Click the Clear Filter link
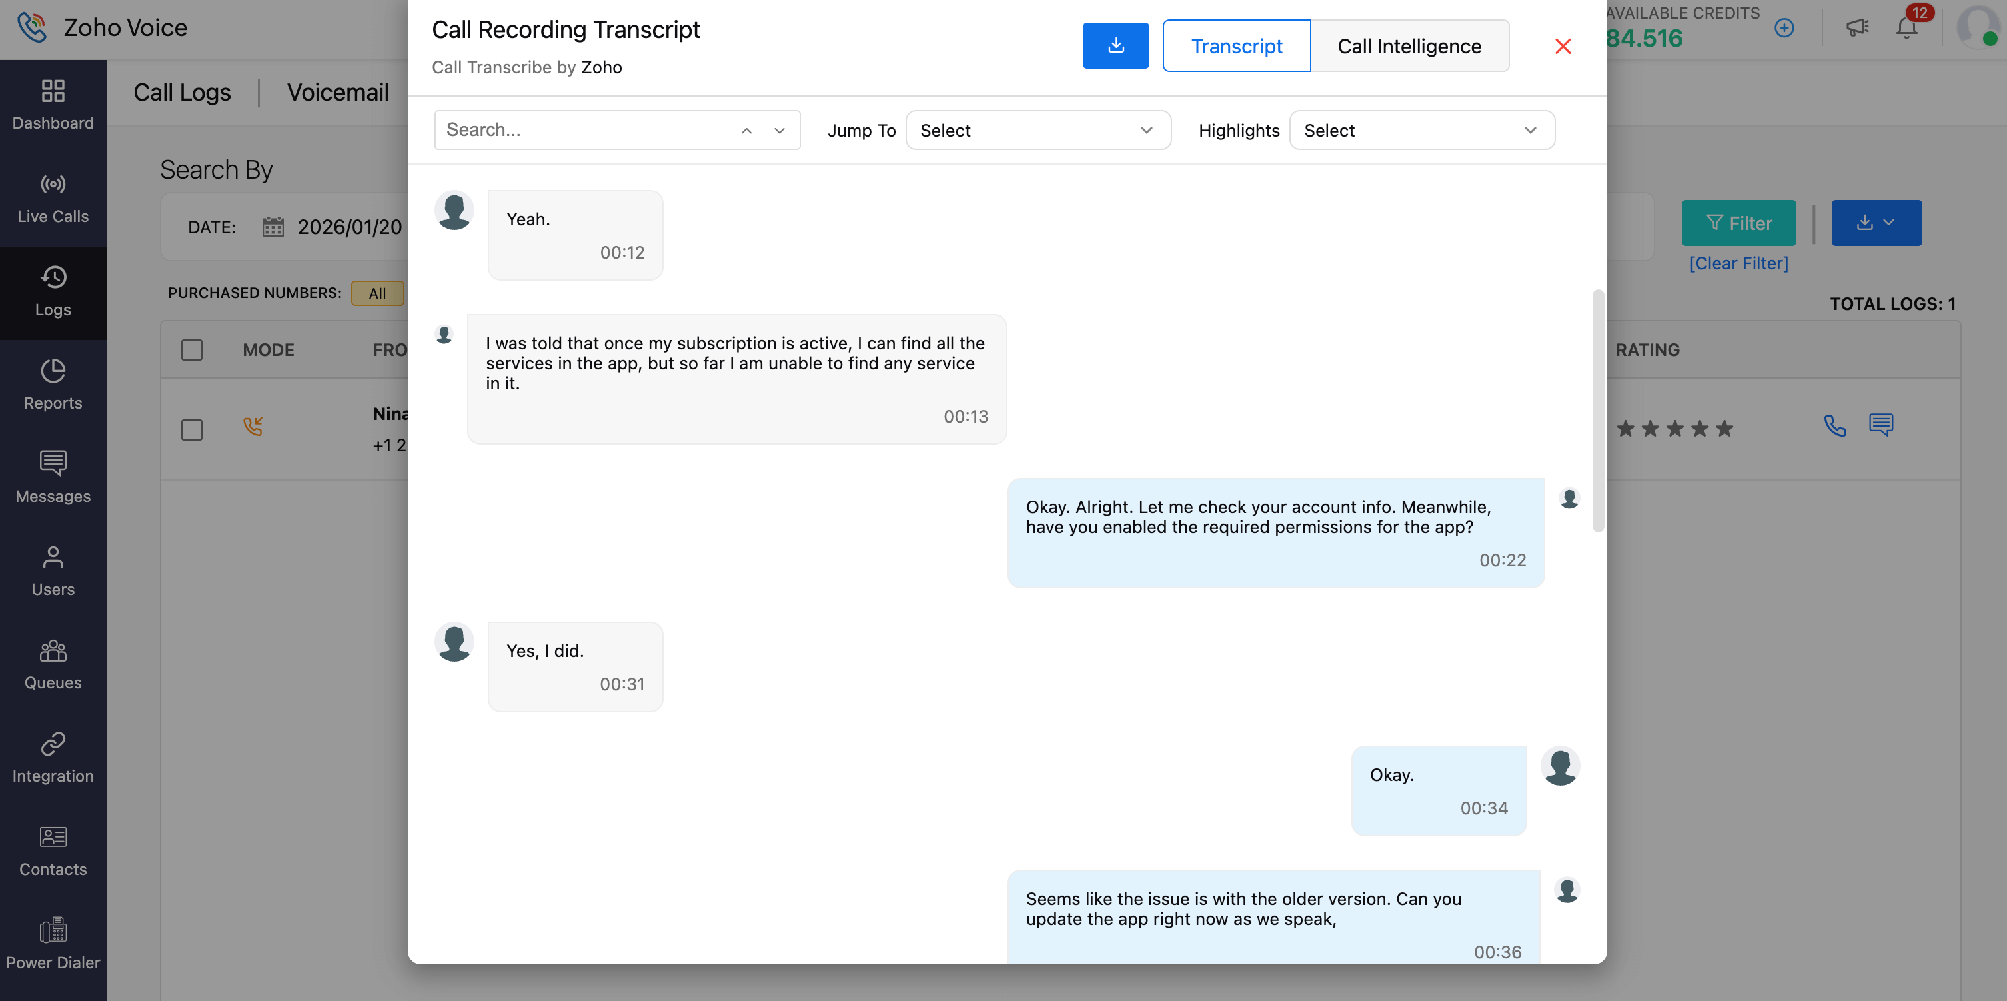The image size is (2007, 1001). [1738, 263]
